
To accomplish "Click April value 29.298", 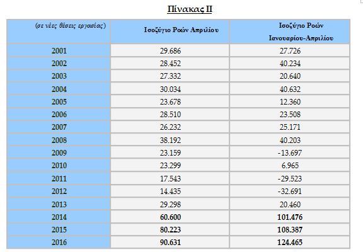I will [170, 205].
